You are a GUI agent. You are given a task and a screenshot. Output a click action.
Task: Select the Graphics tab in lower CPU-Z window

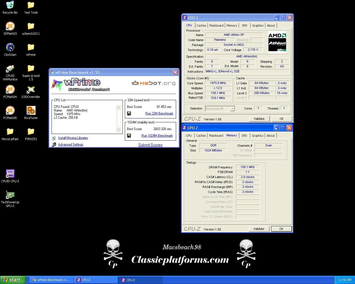257,136
